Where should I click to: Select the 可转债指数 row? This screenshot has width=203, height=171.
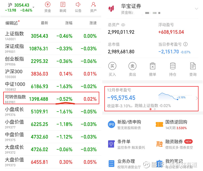pos(51,98)
